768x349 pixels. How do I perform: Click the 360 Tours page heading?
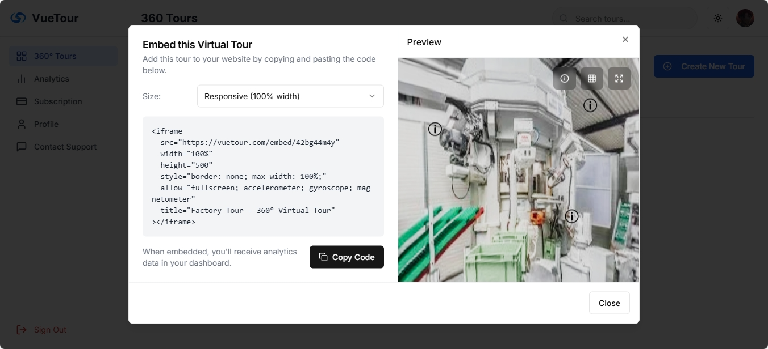(x=169, y=18)
